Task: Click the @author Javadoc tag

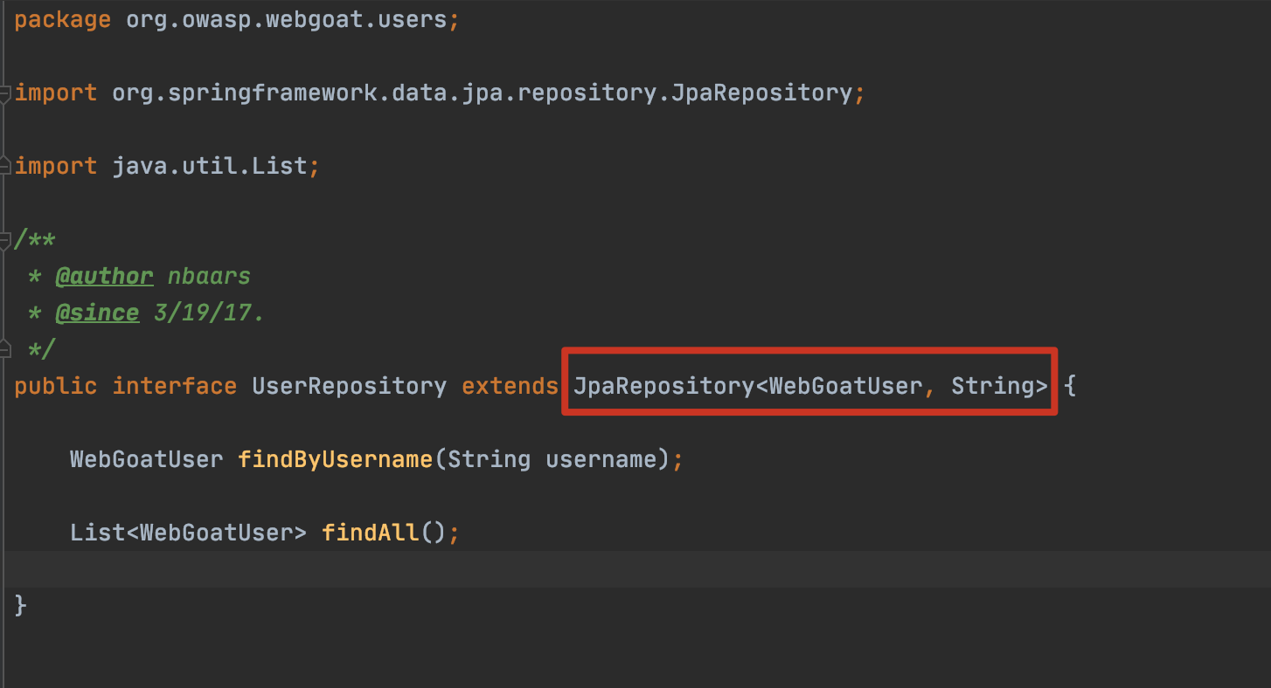Action: click(103, 276)
